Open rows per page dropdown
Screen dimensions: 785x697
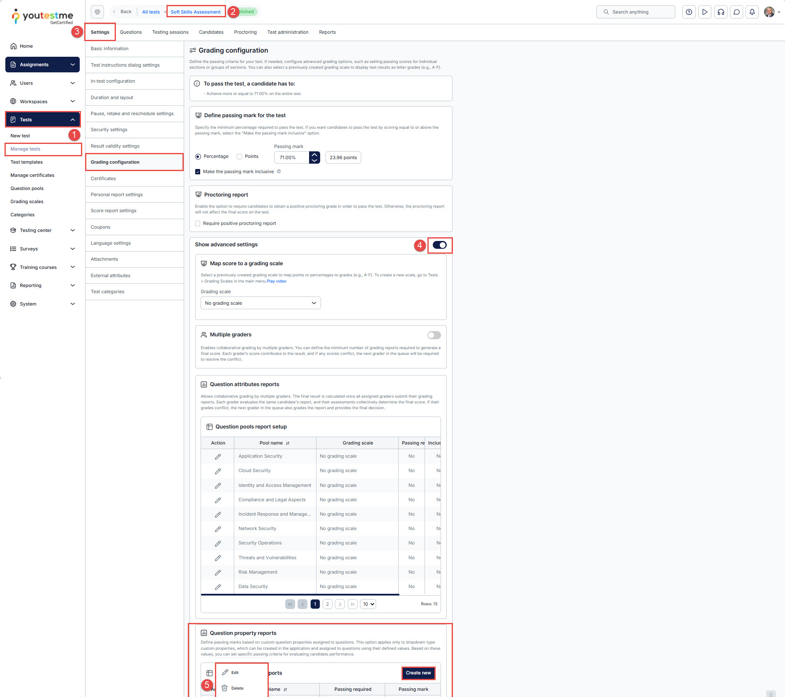point(368,604)
